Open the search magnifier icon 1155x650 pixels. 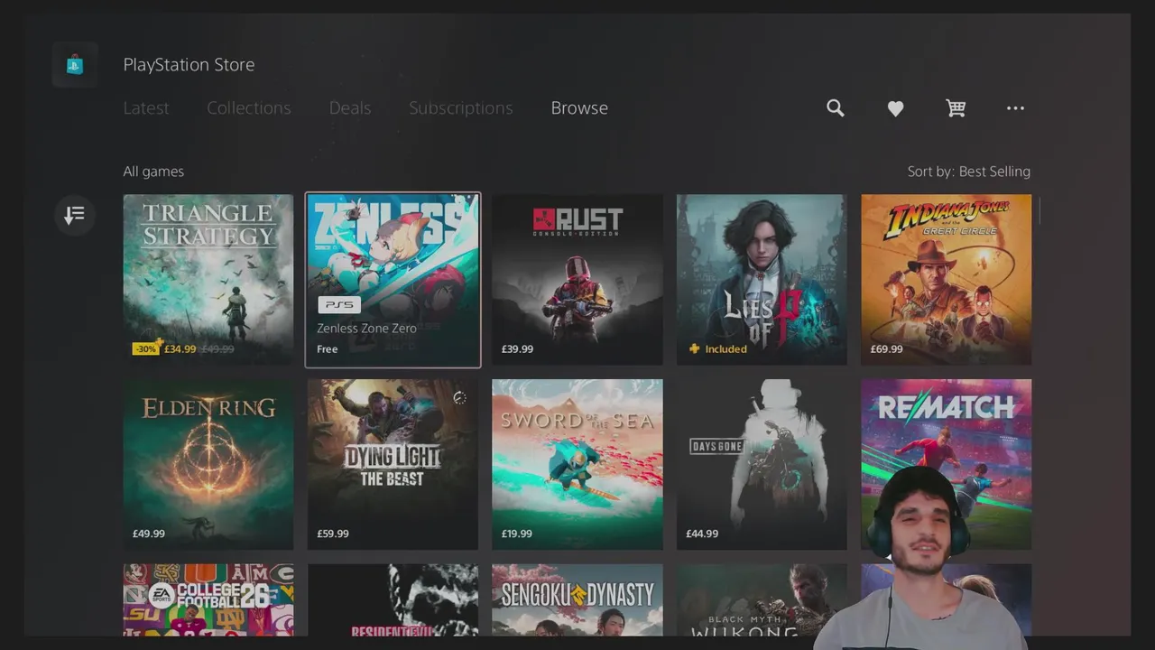click(836, 108)
